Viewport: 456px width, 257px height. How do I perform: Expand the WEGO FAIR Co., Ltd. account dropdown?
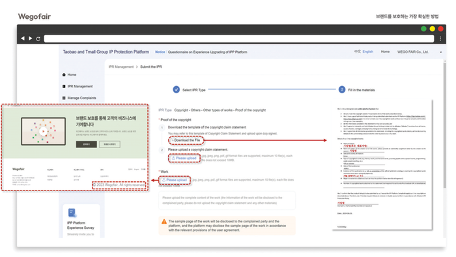click(441, 52)
